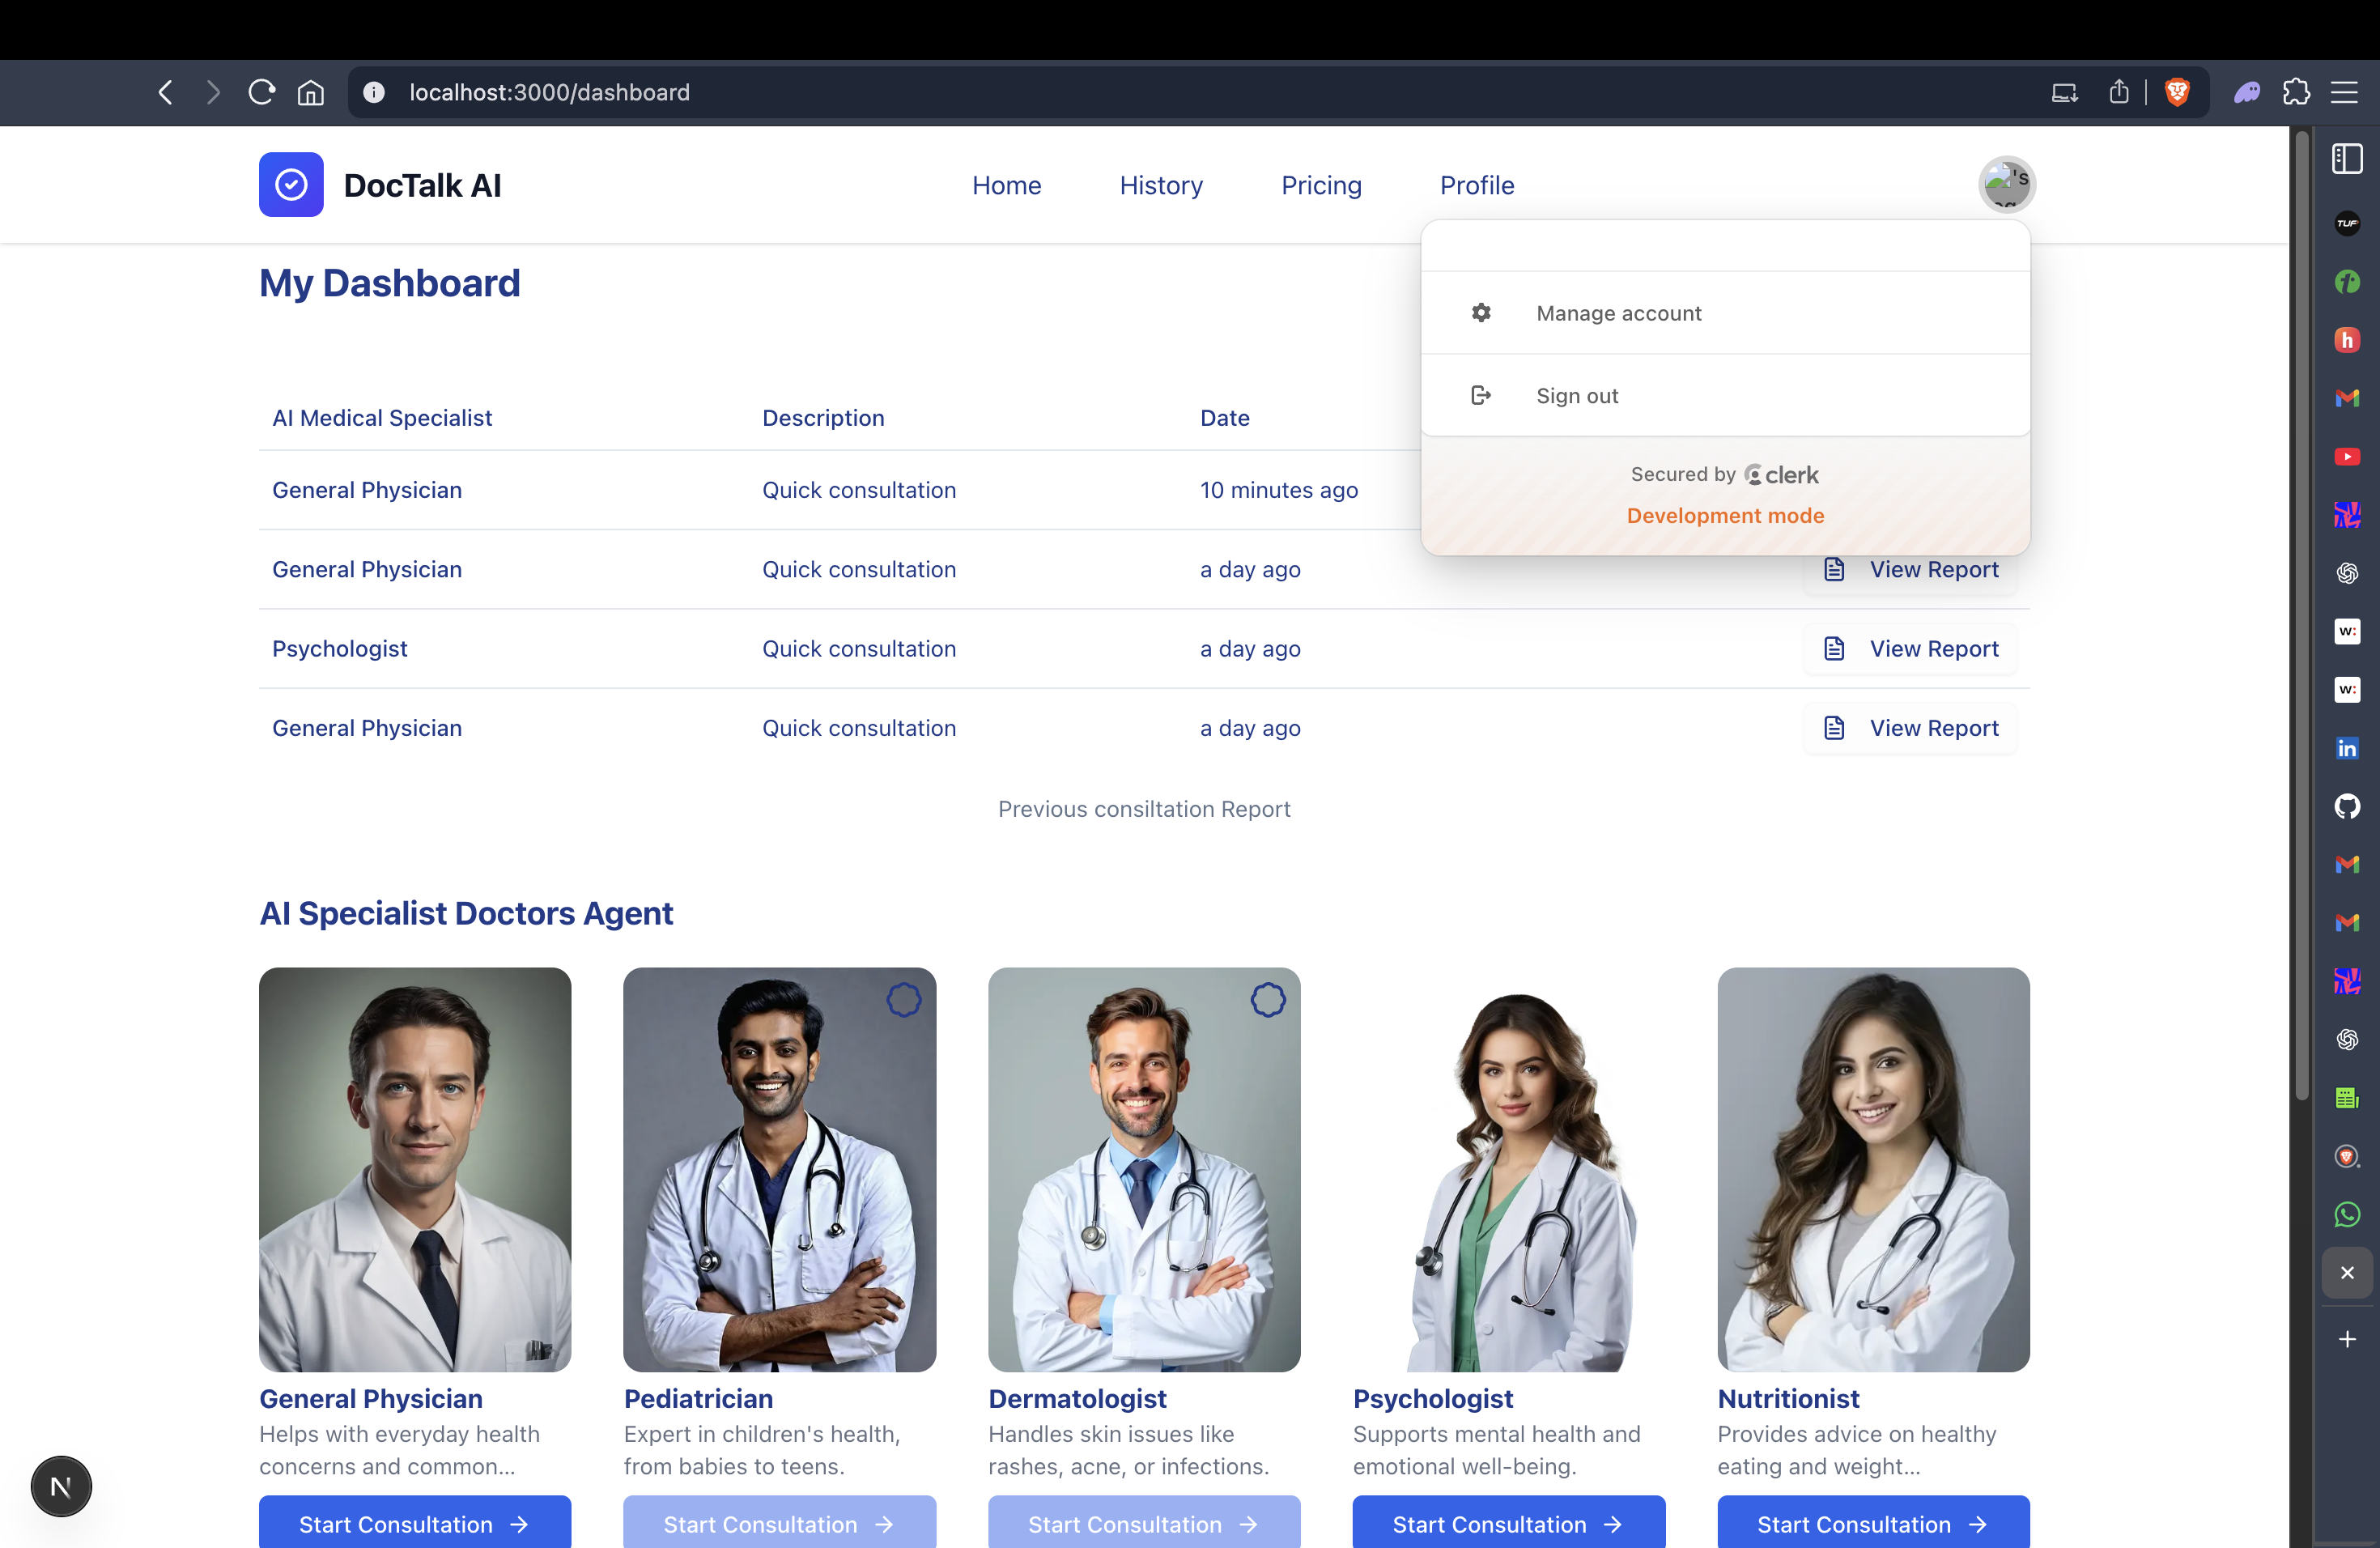Screen dimensions: 2380x1548
Task: View Report for the Psychologist consultation
Action: point(1910,648)
